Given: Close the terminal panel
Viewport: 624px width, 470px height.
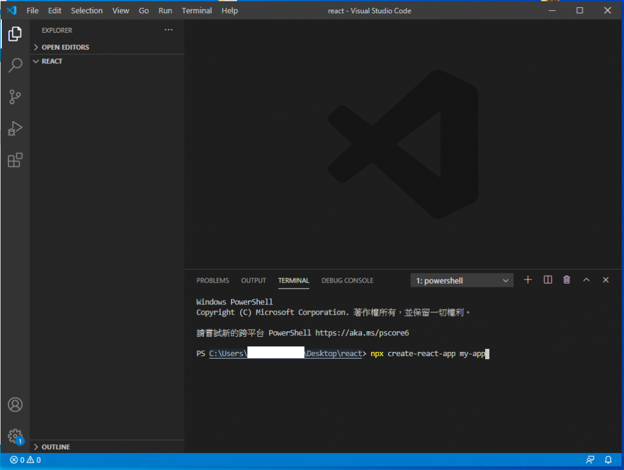Looking at the screenshot, I should (x=606, y=280).
